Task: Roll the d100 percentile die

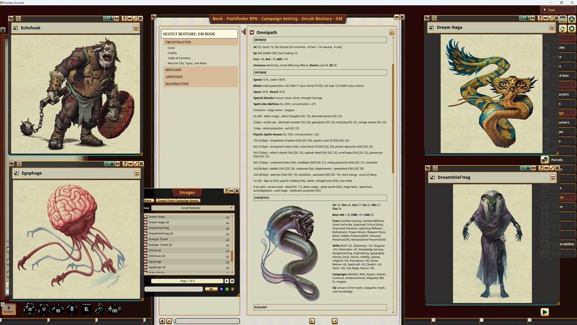Action: [114, 310]
